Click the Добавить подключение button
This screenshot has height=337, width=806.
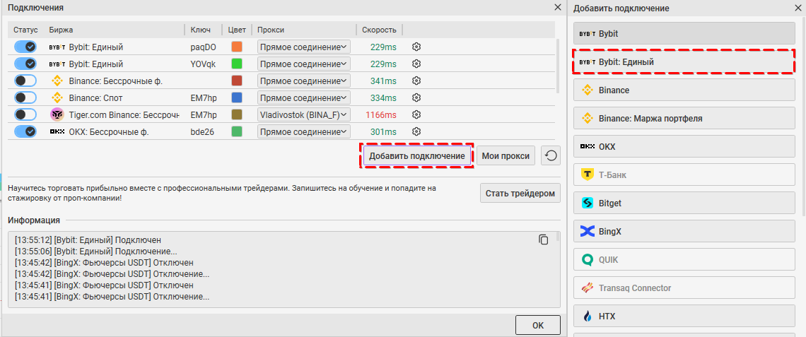[417, 155]
